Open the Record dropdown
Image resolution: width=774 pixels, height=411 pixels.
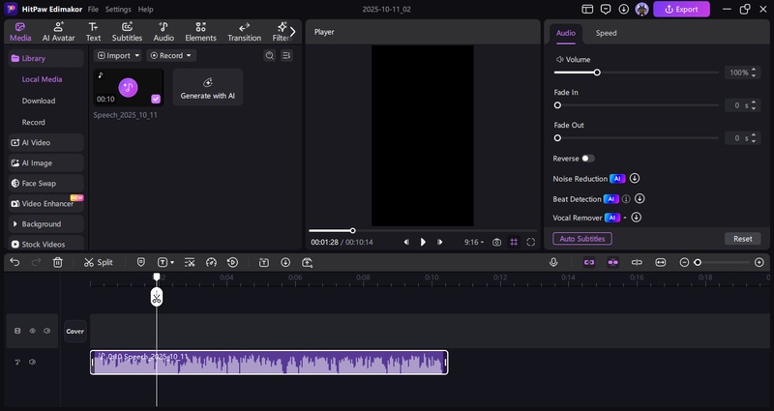click(170, 56)
